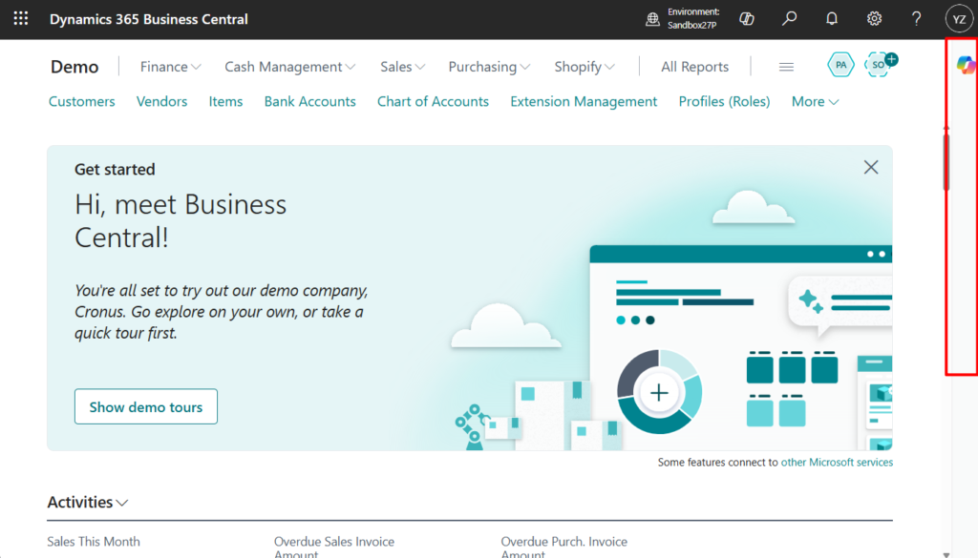Open the app launcher waffle menu
978x558 pixels.
point(20,19)
